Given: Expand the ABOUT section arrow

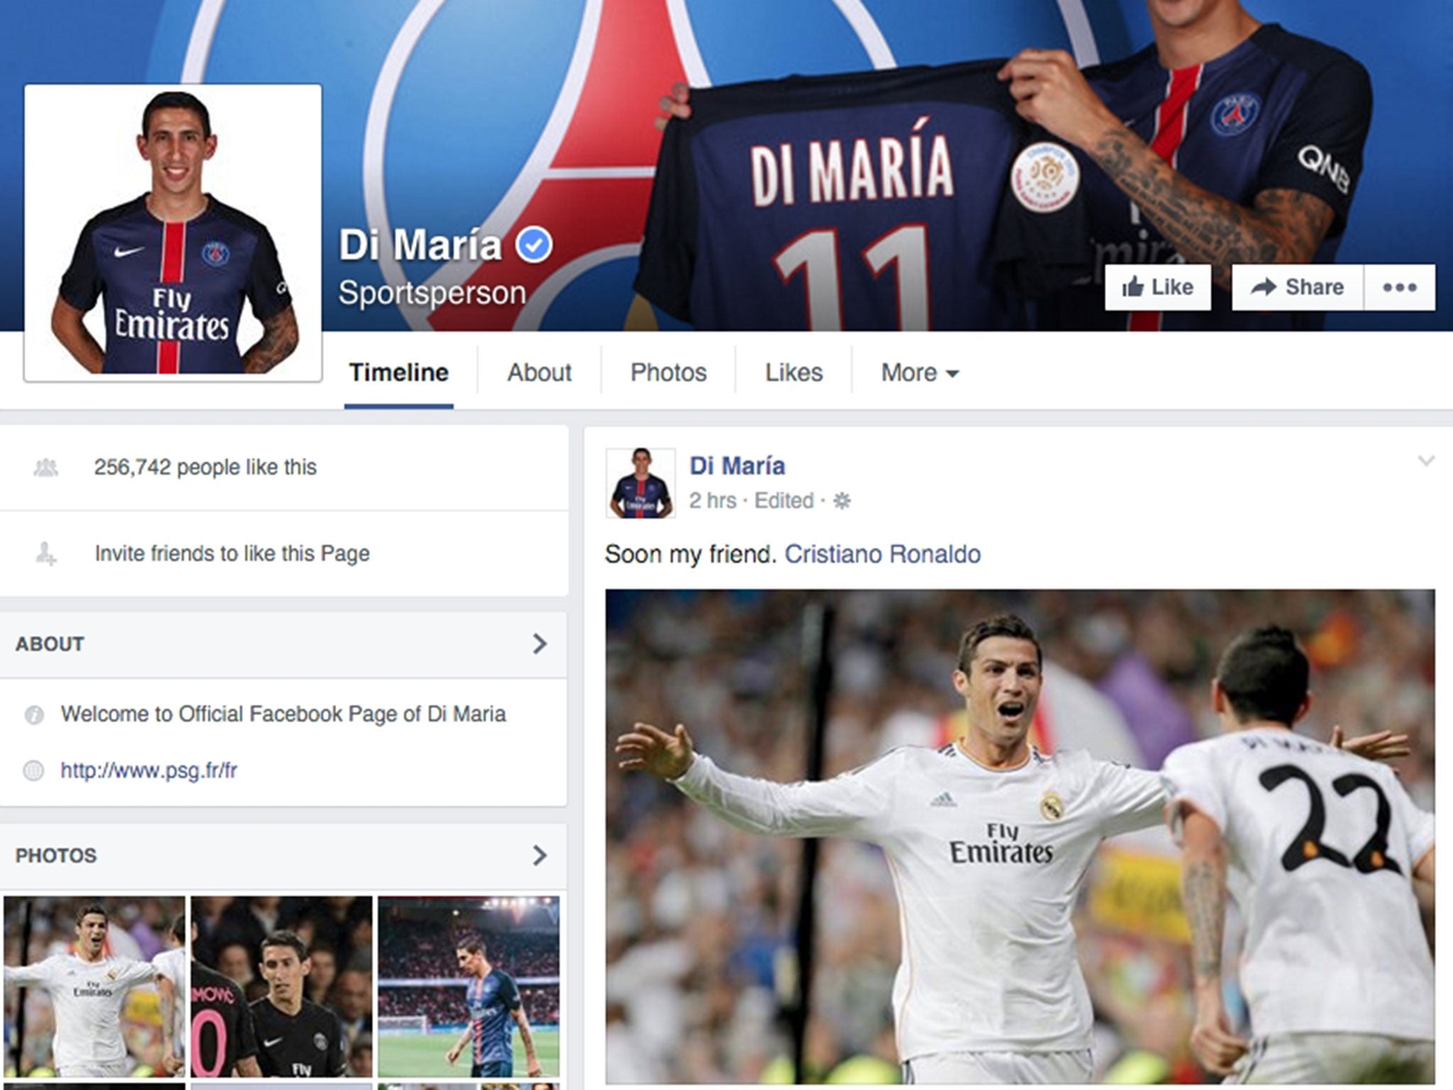Looking at the screenshot, I should [540, 644].
